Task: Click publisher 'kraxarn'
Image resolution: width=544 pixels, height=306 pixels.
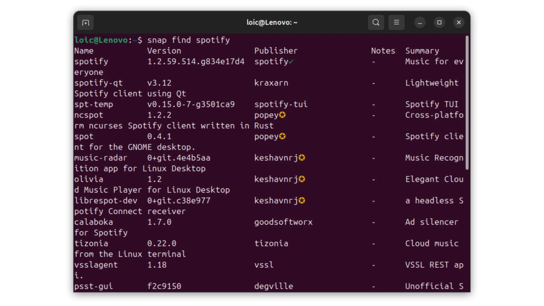Action: 271,83
